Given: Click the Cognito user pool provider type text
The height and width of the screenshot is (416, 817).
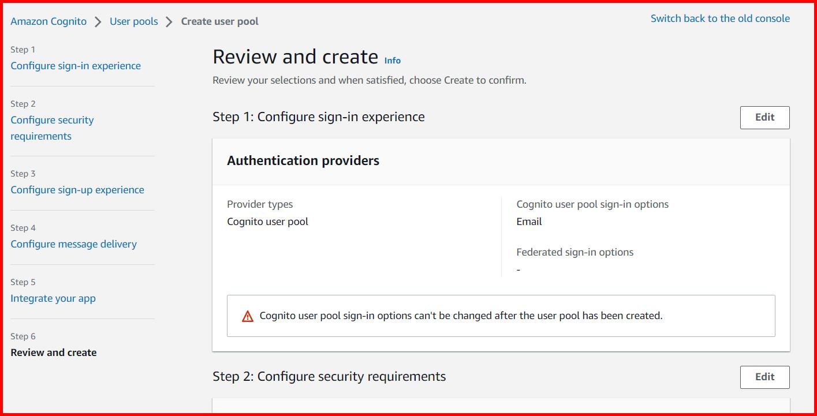Looking at the screenshot, I should tap(267, 221).
